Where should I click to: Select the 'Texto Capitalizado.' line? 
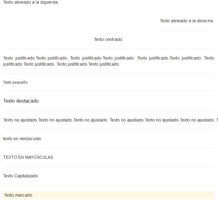pyautogui.click(x=21, y=176)
